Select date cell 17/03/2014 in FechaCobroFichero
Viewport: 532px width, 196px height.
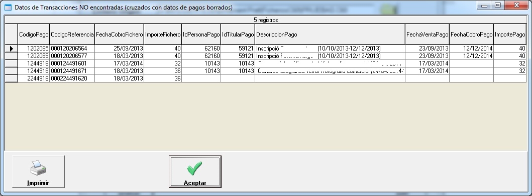click(x=120, y=63)
